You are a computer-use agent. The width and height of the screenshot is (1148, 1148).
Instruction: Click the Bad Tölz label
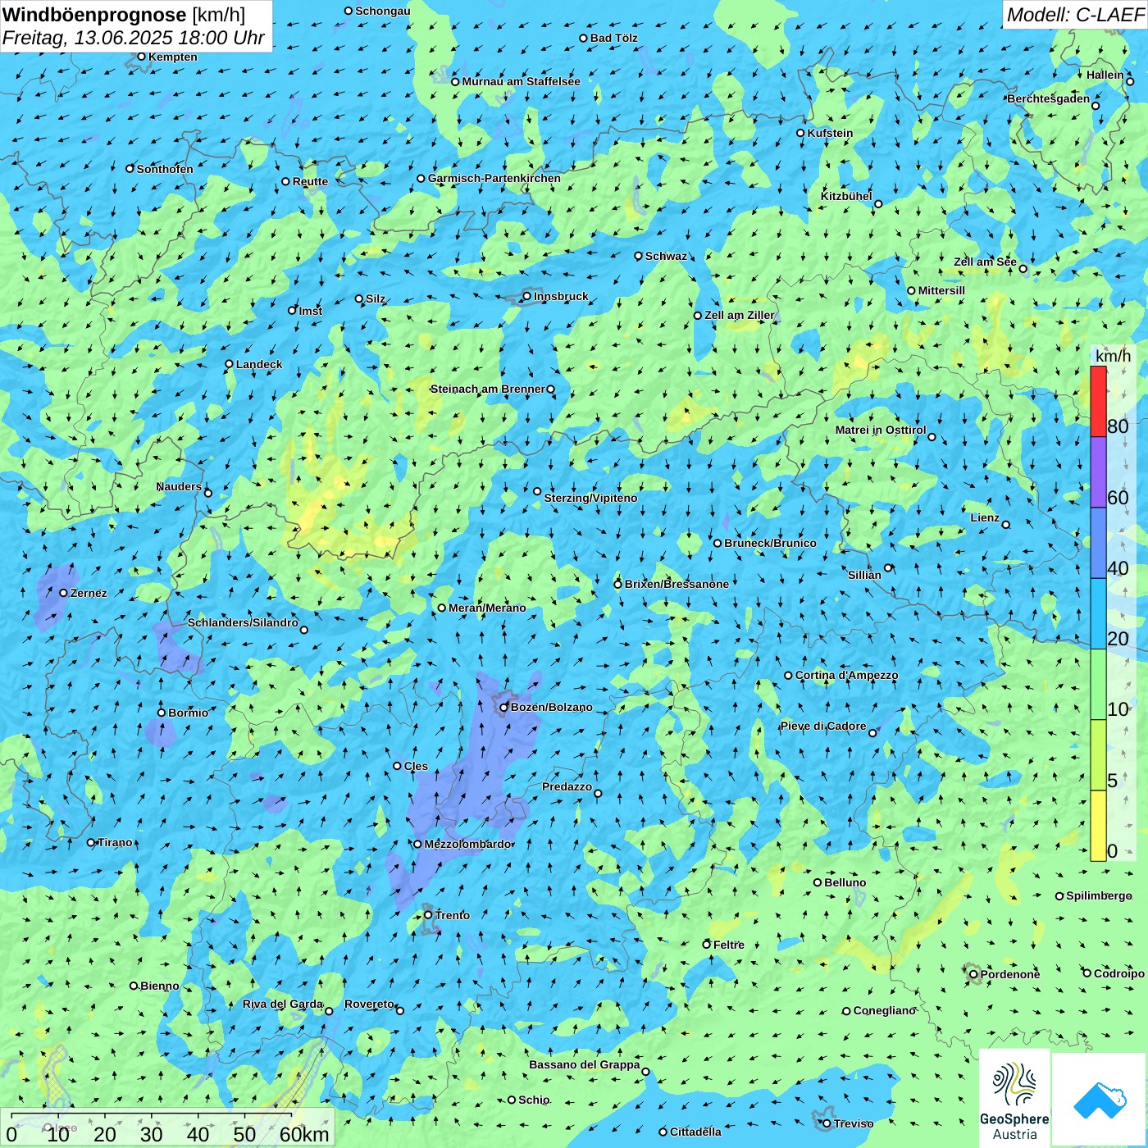pos(614,38)
